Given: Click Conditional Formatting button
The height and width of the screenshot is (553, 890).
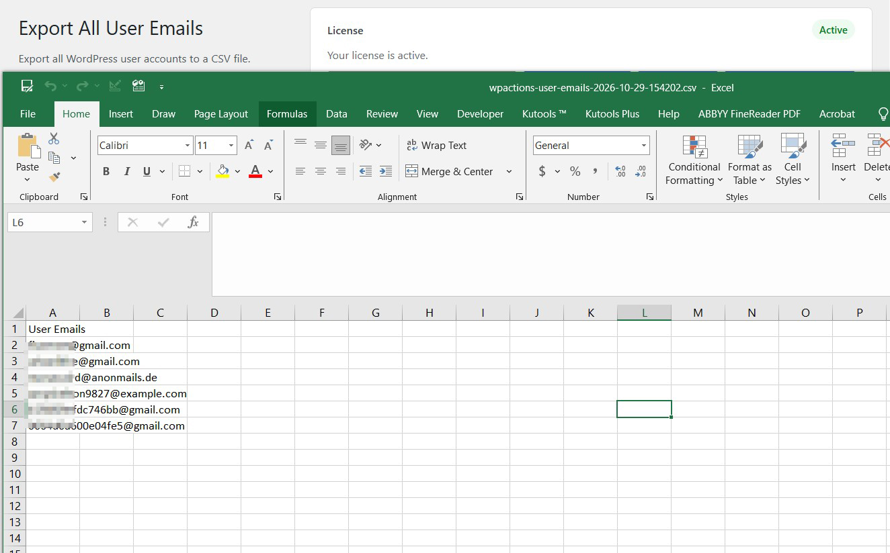Looking at the screenshot, I should [x=694, y=160].
